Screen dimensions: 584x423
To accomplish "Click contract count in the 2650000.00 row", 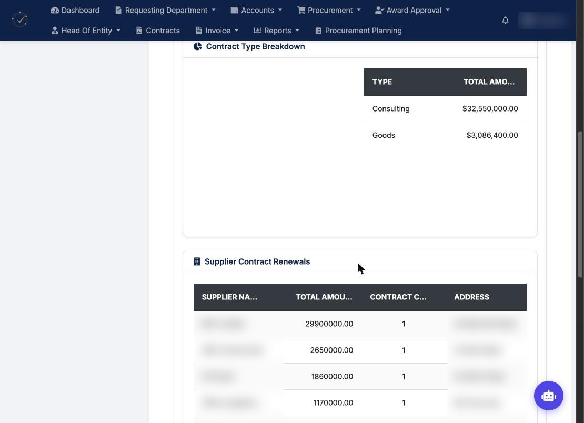I will tap(404, 350).
